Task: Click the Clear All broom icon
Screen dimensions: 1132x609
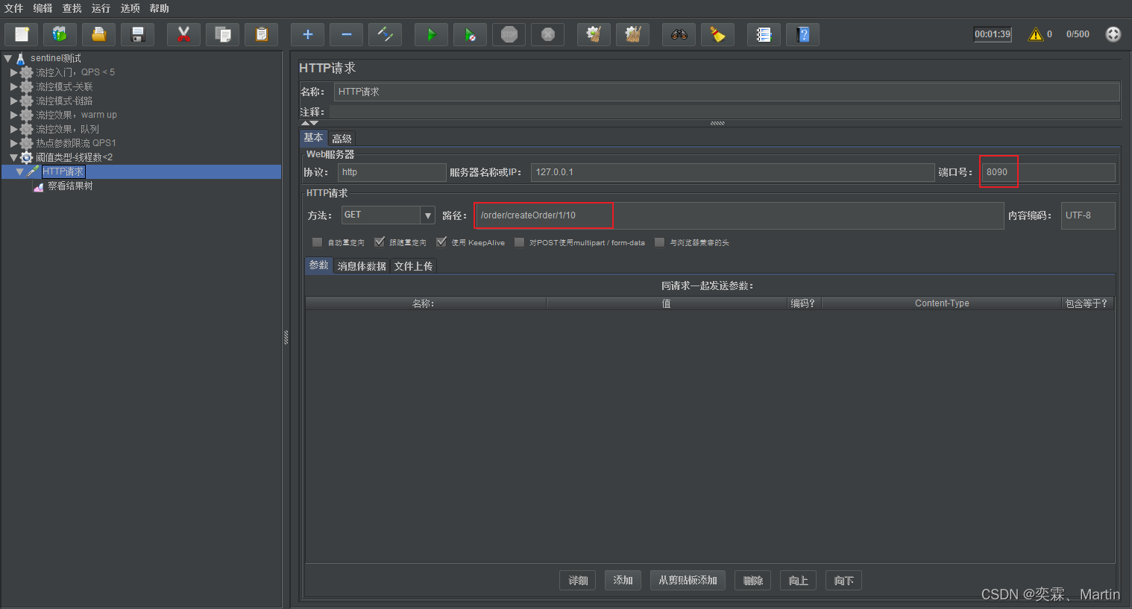Action: click(632, 34)
